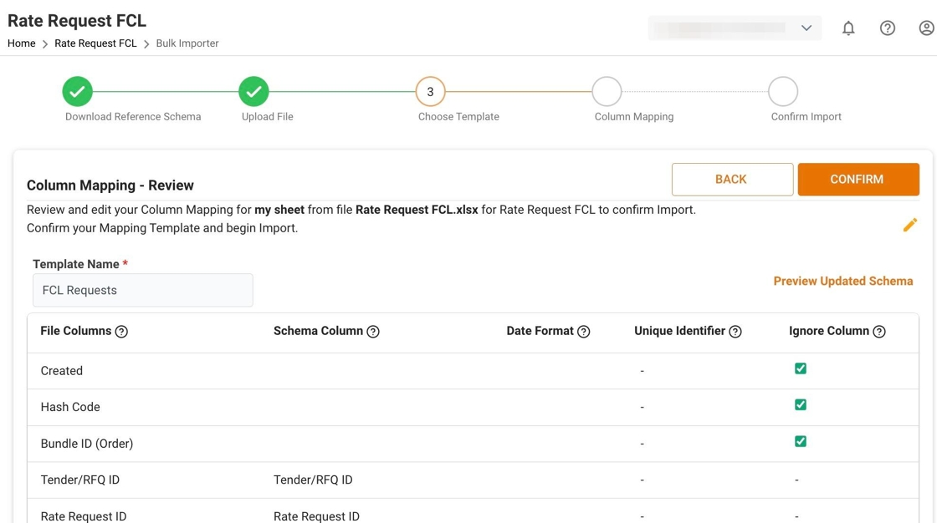Edit the Template Name field
Viewport: 937px width, 523px height.
(143, 291)
